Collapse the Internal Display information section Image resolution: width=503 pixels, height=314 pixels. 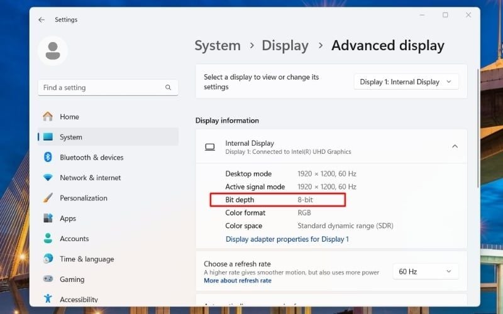pos(455,146)
